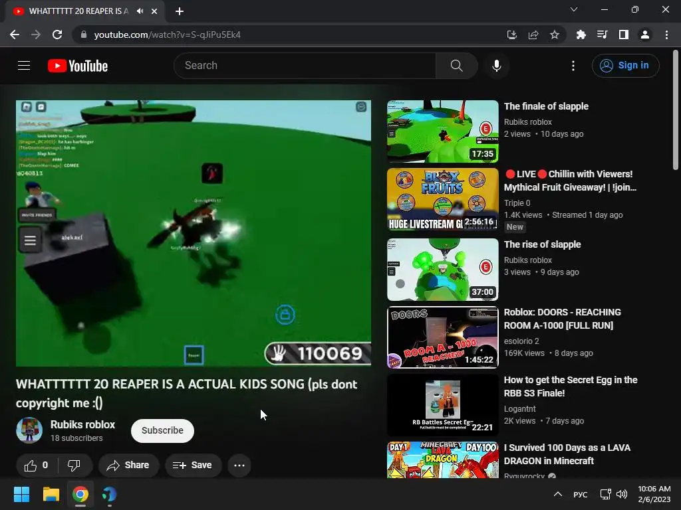
Task: Visit the Logantnt channel
Action: pos(519,409)
